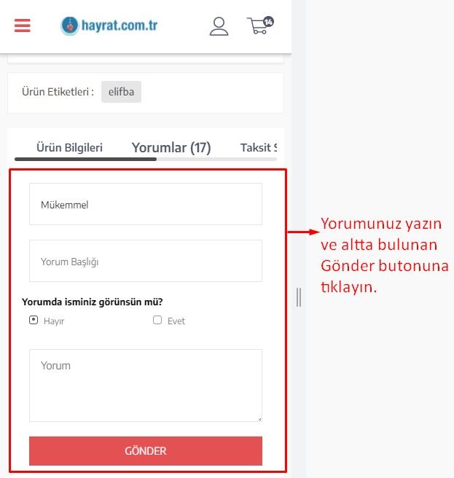Focus the name field containing Mükemmel

146,204
